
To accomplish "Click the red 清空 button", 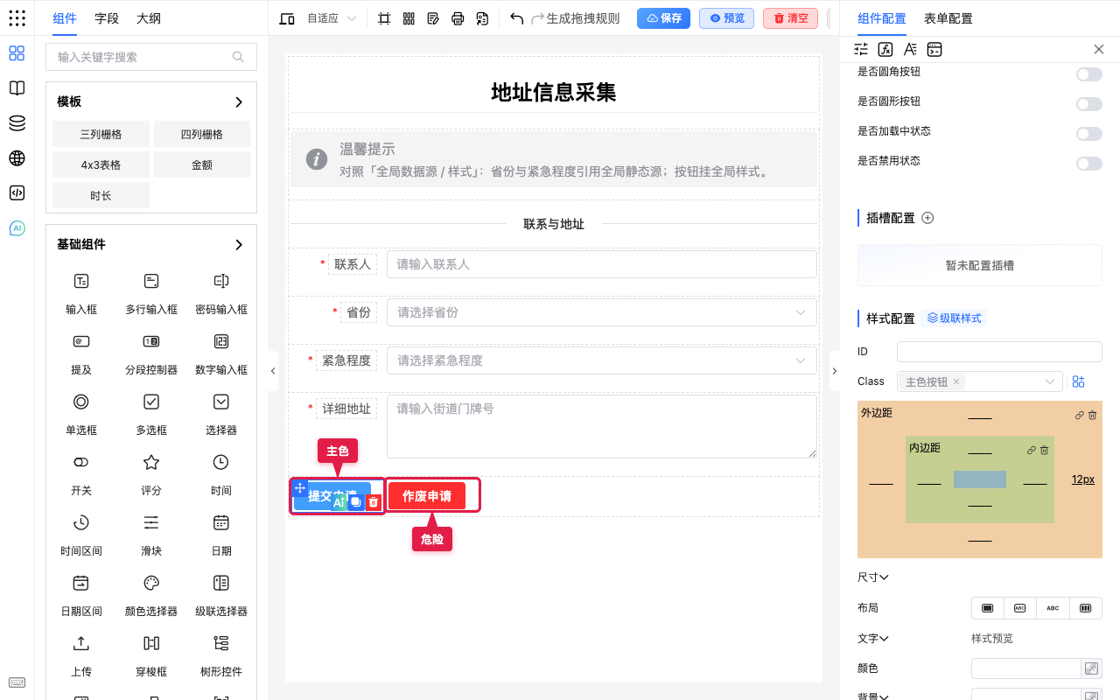I will point(790,18).
